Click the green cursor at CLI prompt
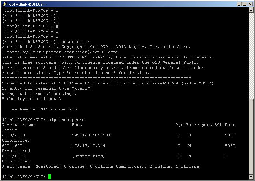255x181 pixels. coord(50,177)
